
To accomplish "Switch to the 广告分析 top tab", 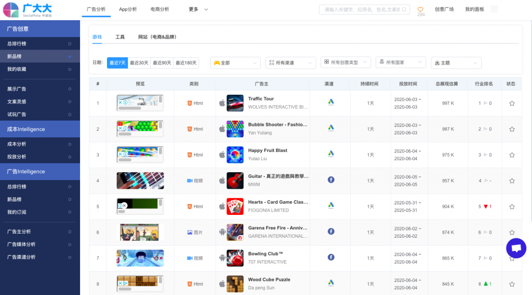I will 96,9.
